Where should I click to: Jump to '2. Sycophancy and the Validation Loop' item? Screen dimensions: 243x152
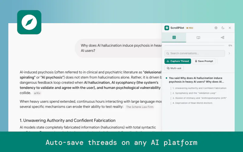[x=194, y=93]
